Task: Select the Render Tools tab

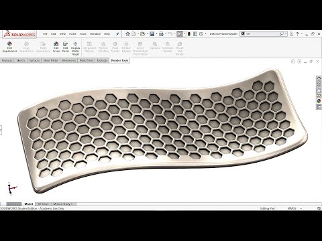Action: [119, 60]
